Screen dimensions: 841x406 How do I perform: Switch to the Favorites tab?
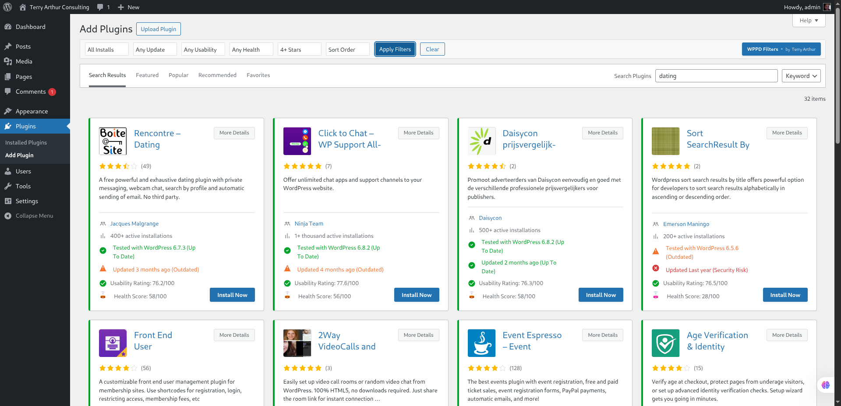[x=258, y=75]
